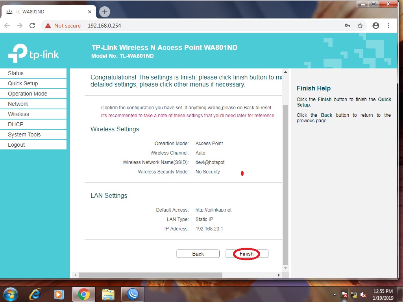Open the Chrome profile icon
This screenshot has width=403, height=302.
pyautogui.click(x=376, y=26)
